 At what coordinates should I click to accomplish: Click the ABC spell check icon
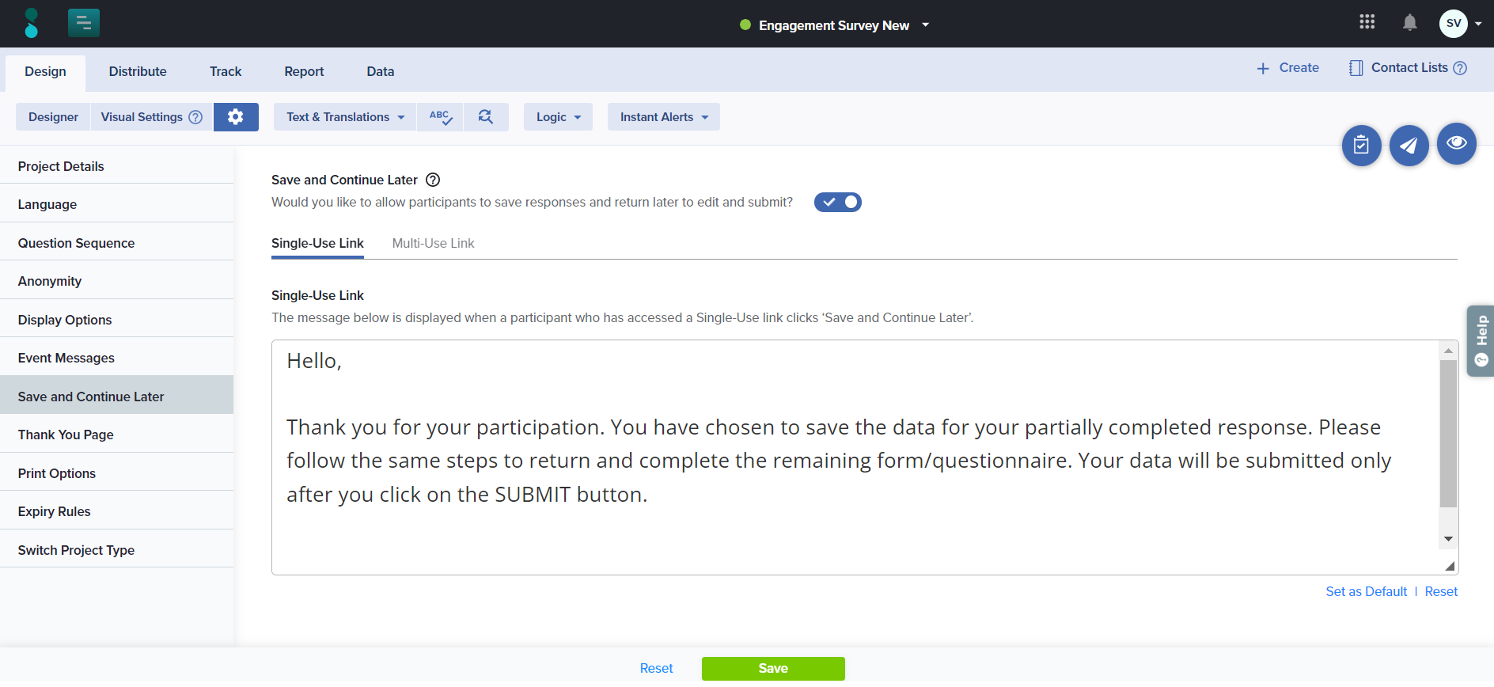440,117
